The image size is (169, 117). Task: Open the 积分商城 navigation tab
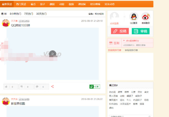click(x=95, y=4)
